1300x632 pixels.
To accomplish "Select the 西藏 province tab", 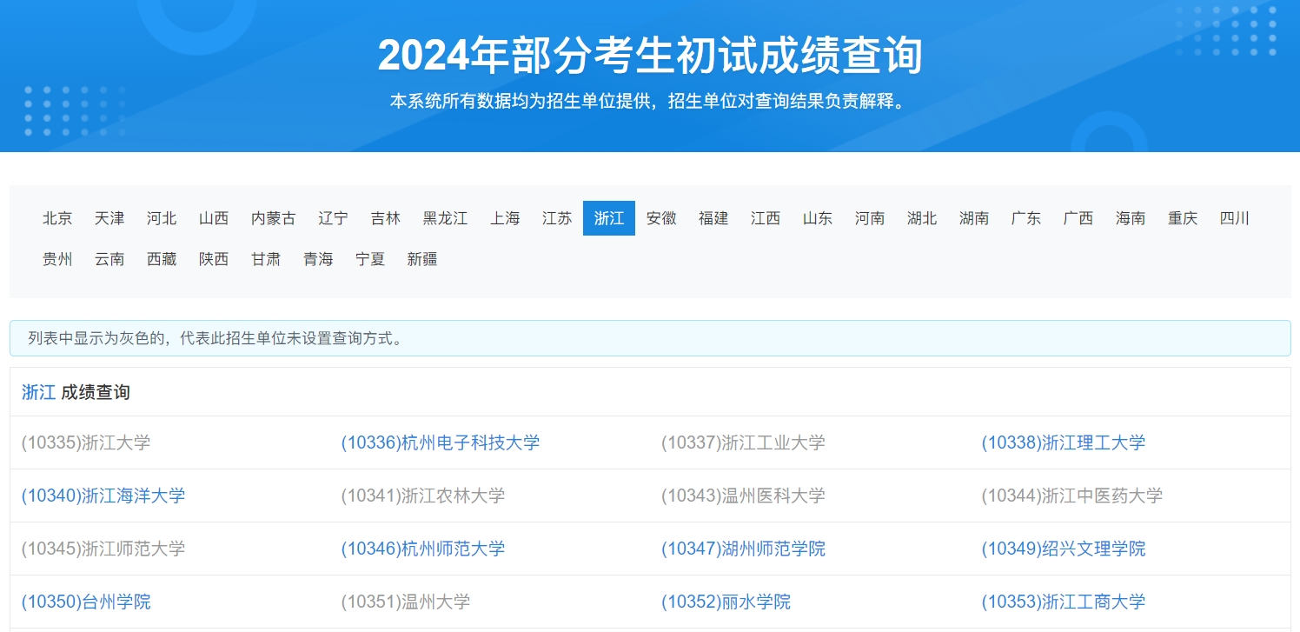I will 162,259.
